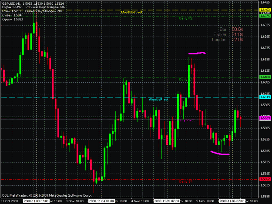Screen dimensions: 272x204
Task: Click the 'Open= 1.5933' readout
Action: [x=13, y=19]
